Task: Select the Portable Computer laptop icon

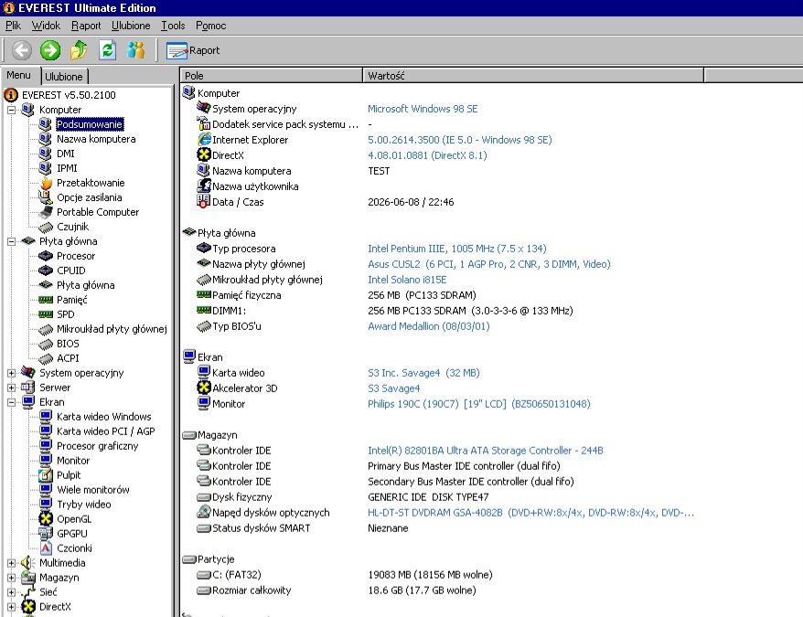Action: 46,212
